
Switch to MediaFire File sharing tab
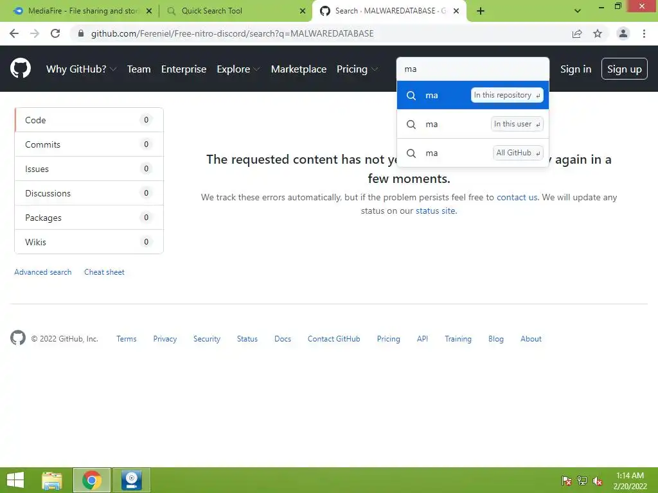[82, 11]
